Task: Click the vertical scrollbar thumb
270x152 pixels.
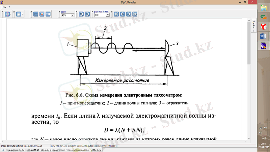Action: (249, 43)
